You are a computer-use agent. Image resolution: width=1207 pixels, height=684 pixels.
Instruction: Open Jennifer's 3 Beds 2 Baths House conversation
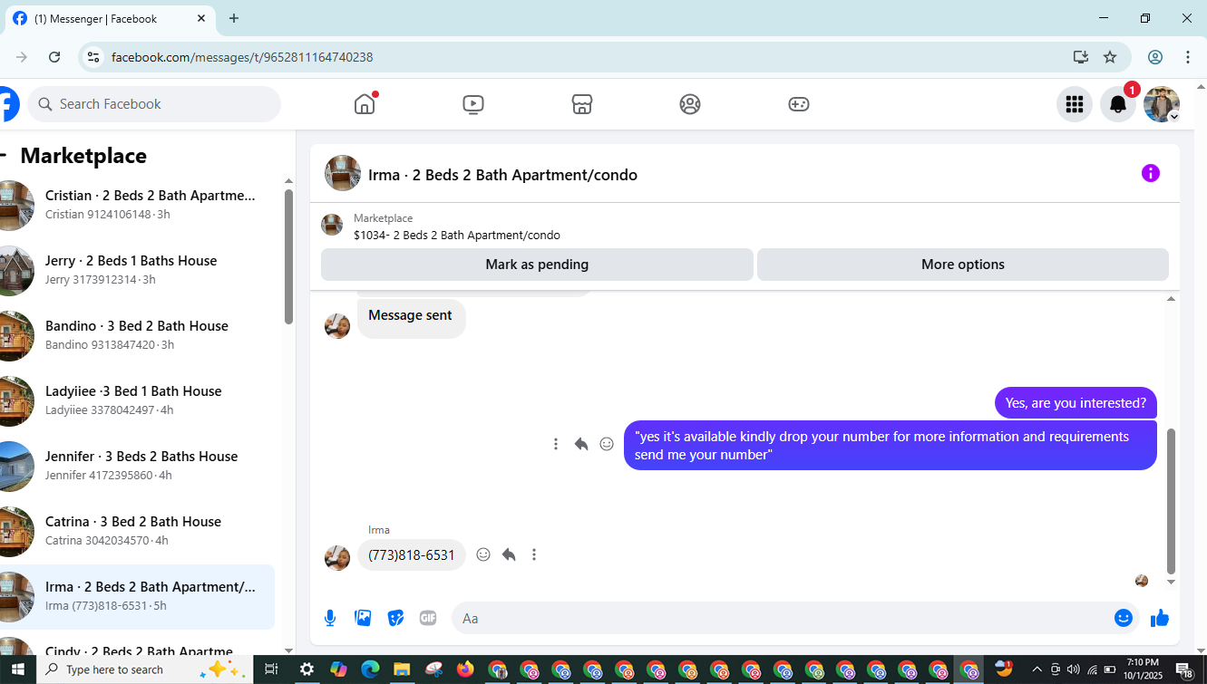pos(138,466)
